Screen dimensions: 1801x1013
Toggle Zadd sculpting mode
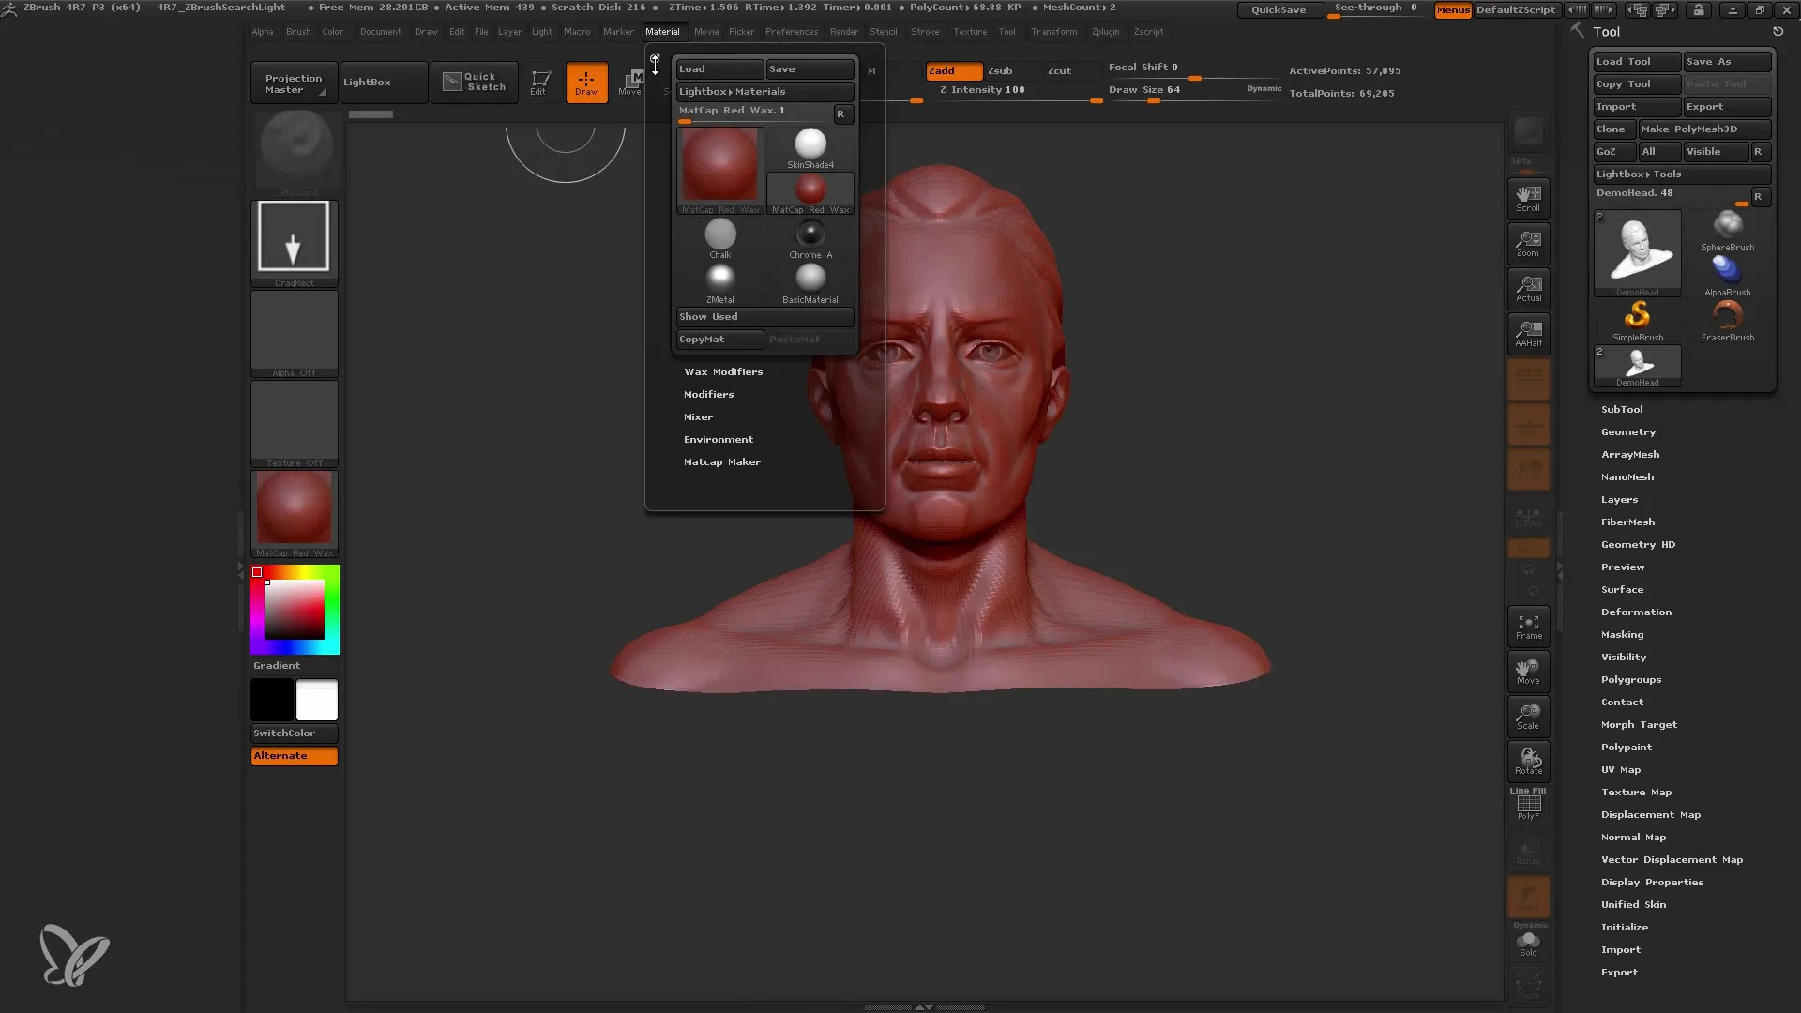pyautogui.click(x=944, y=69)
